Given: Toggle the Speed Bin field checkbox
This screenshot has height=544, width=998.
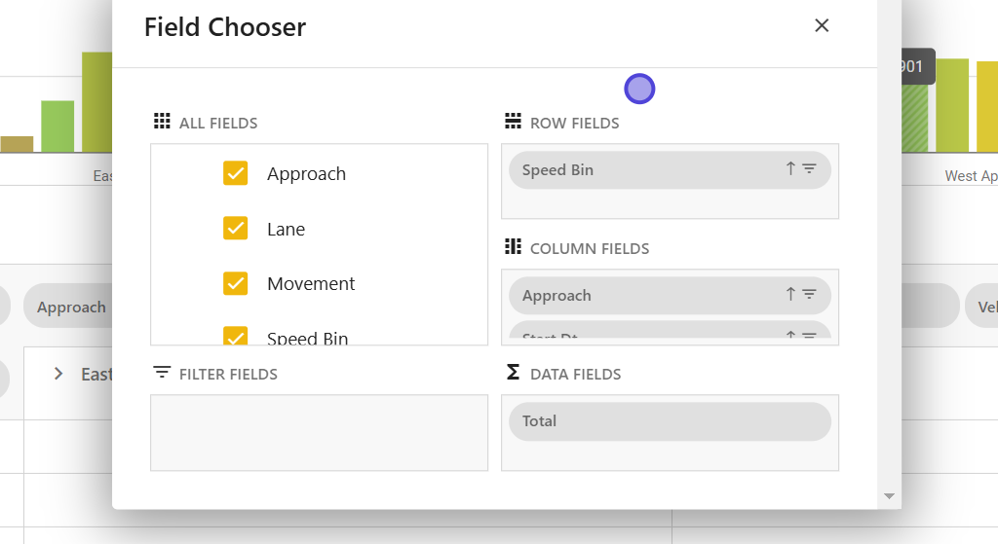Looking at the screenshot, I should (x=236, y=337).
